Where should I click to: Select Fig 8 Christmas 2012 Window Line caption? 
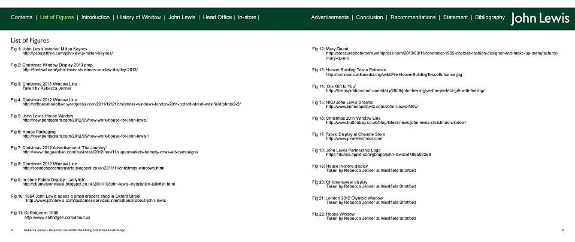click(x=44, y=164)
